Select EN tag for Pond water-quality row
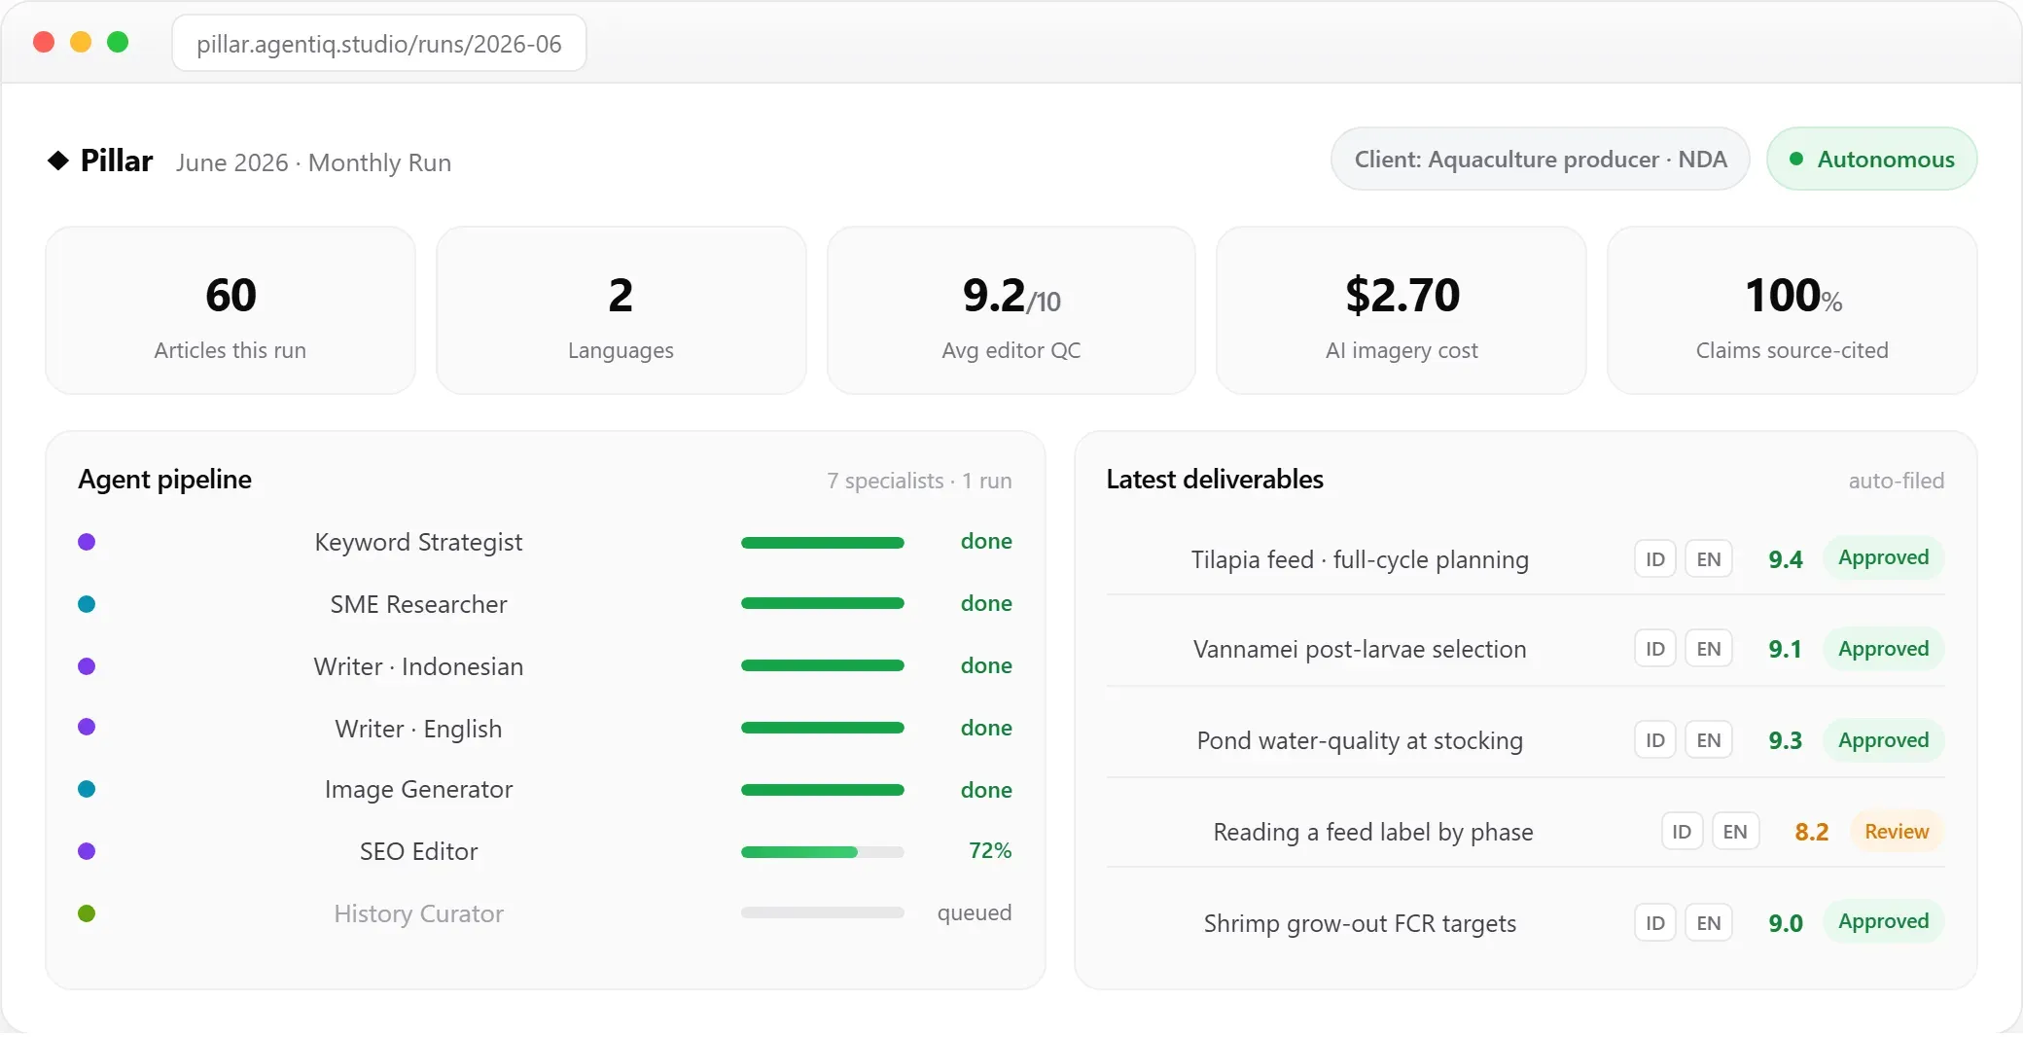The image size is (2023, 1037). pos(1709,740)
